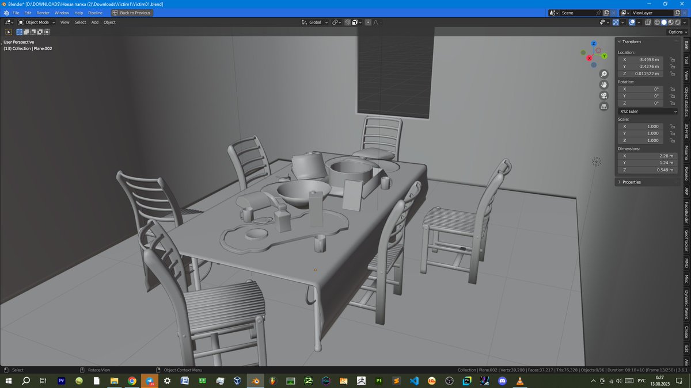Open the Options panel in the header
691x388 pixels.
[677, 32]
